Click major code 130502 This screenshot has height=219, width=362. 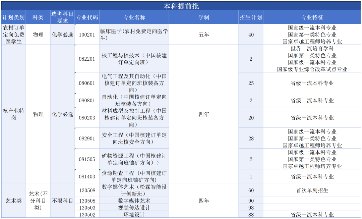[87, 214]
